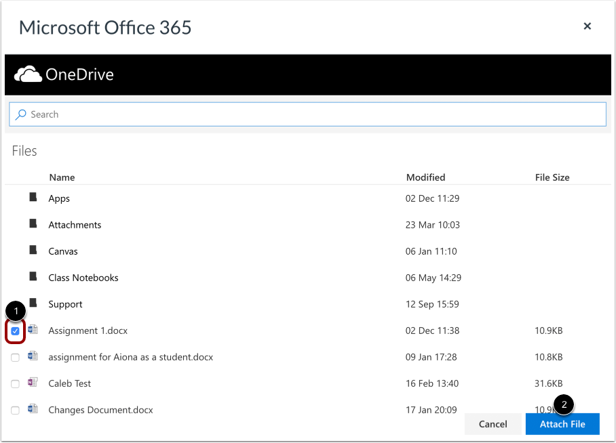
Task: Click the search magnifier icon
Action: coord(20,114)
